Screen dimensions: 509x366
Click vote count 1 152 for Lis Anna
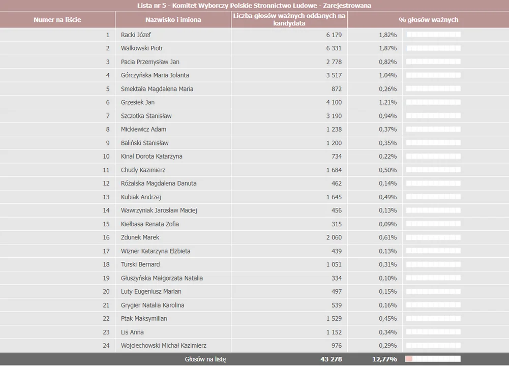click(334, 332)
